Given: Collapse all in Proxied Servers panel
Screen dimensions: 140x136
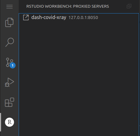Looking at the screenshot, I should coord(129,6).
